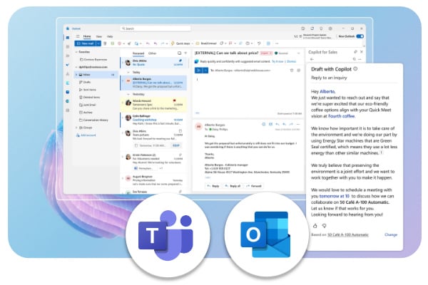Click 'Fourth coffee' link in Copilot draft

pos(341,116)
